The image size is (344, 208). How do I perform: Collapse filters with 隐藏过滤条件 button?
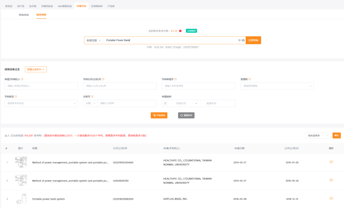point(36,69)
